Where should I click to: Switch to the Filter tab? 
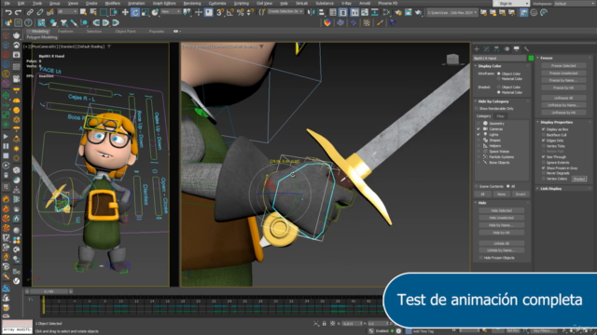[x=500, y=116]
